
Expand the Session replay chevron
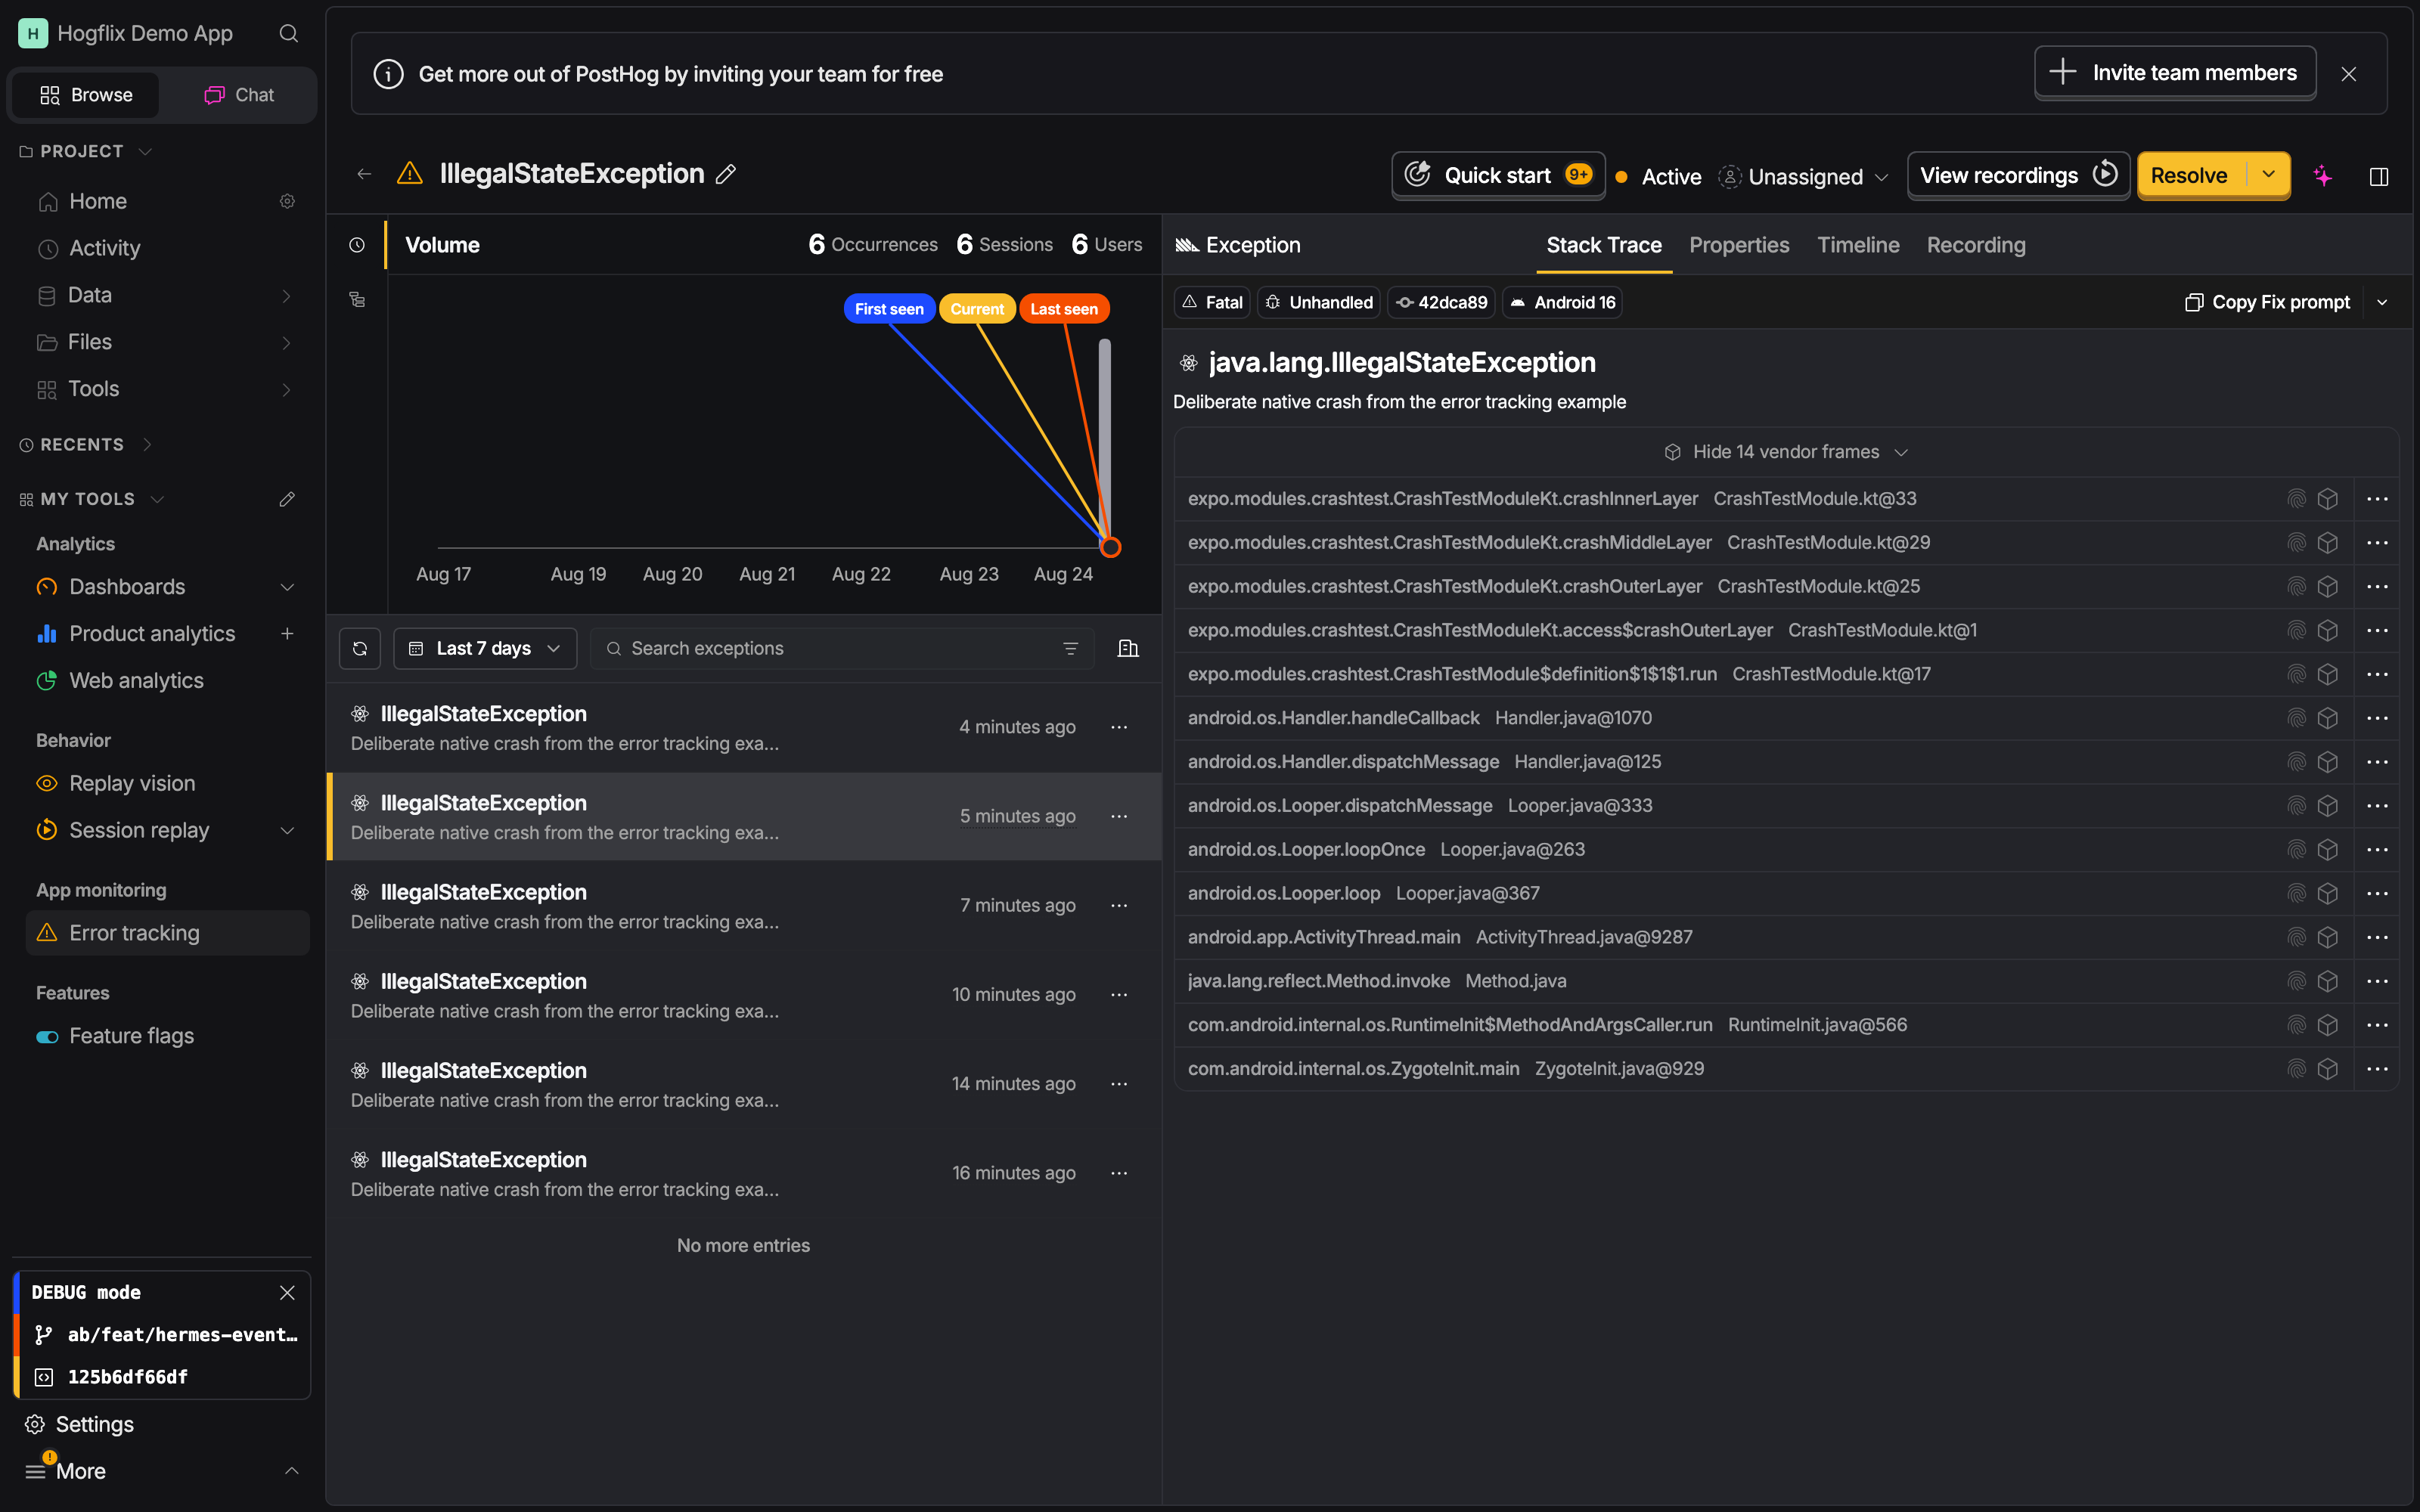[287, 830]
